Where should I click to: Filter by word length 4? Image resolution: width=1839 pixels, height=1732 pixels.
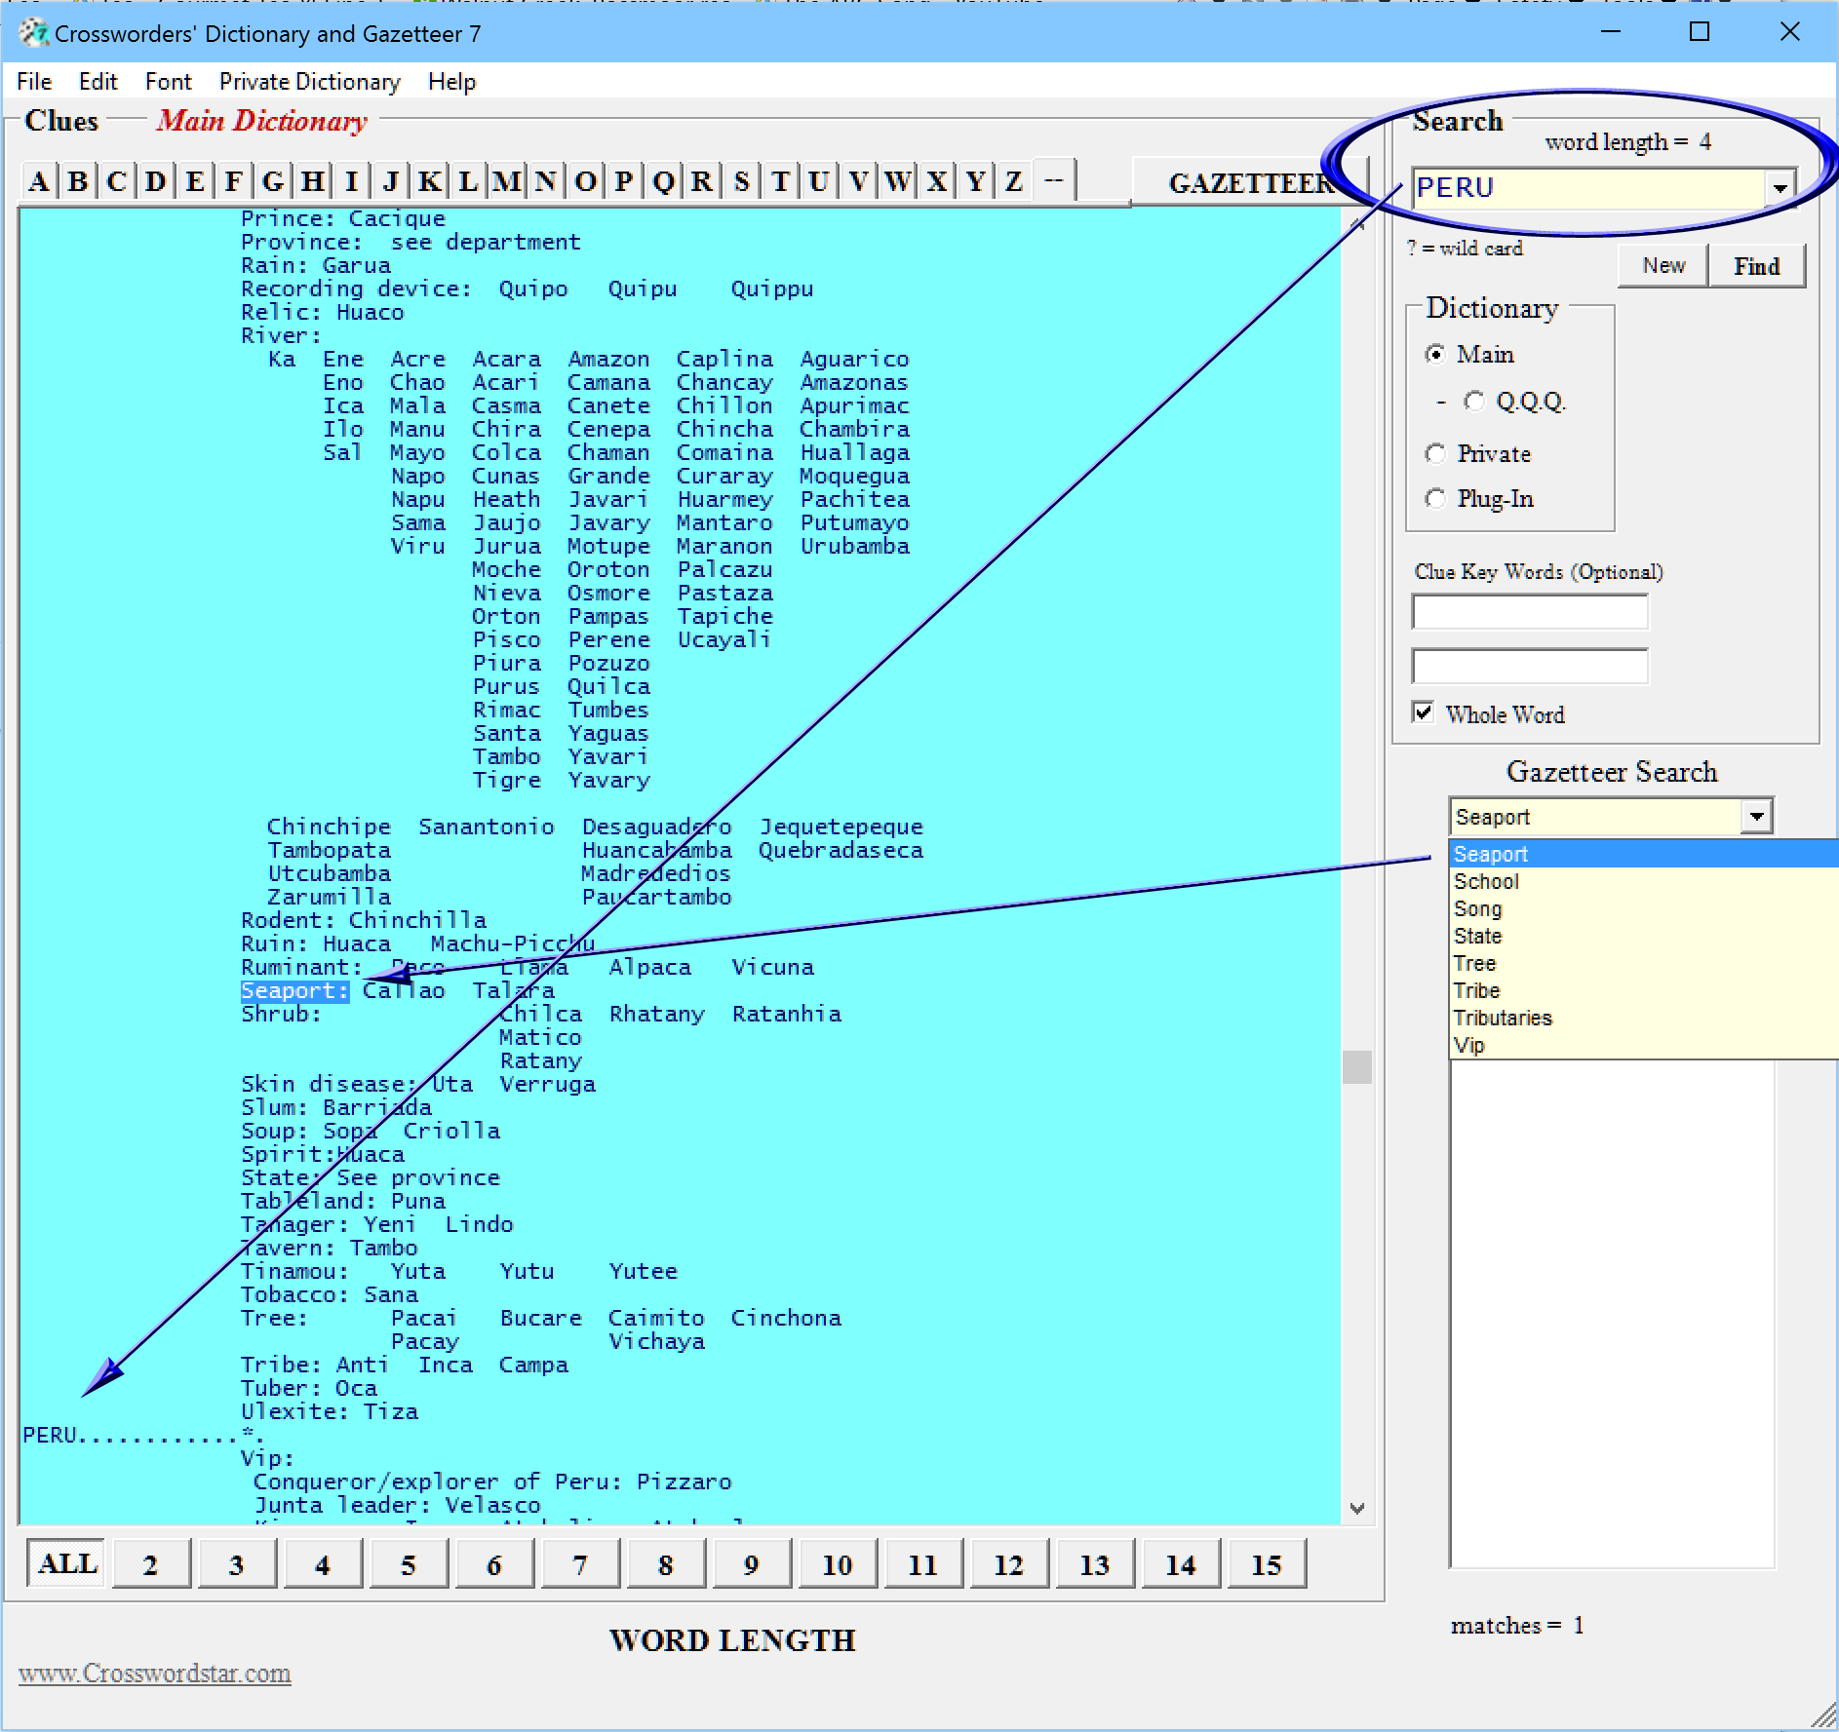click(323, 1564)
